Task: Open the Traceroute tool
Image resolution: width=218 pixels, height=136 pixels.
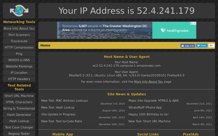Action: [19, 41]
